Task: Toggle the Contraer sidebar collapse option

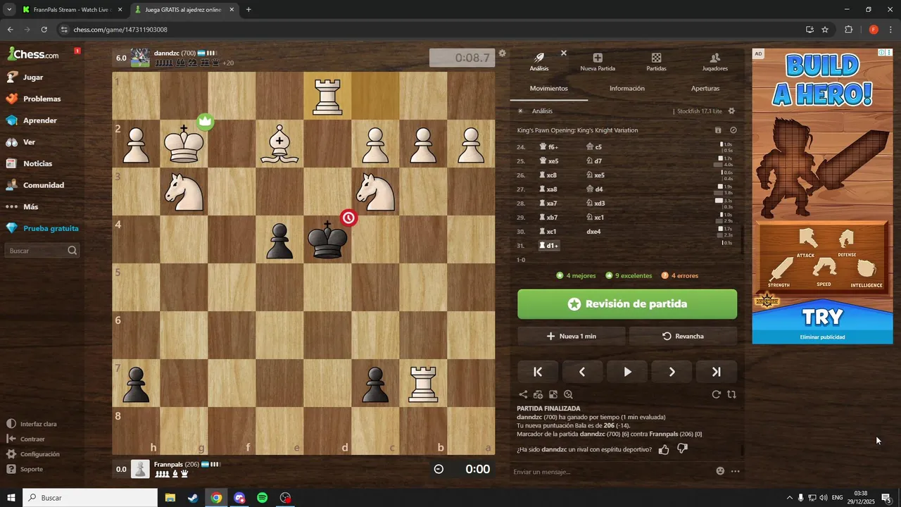Action: pyautogui.click(x=25, y=439)
